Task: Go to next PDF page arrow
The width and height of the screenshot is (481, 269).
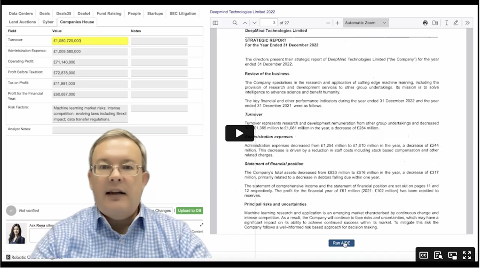Action: tap(255, 23)
